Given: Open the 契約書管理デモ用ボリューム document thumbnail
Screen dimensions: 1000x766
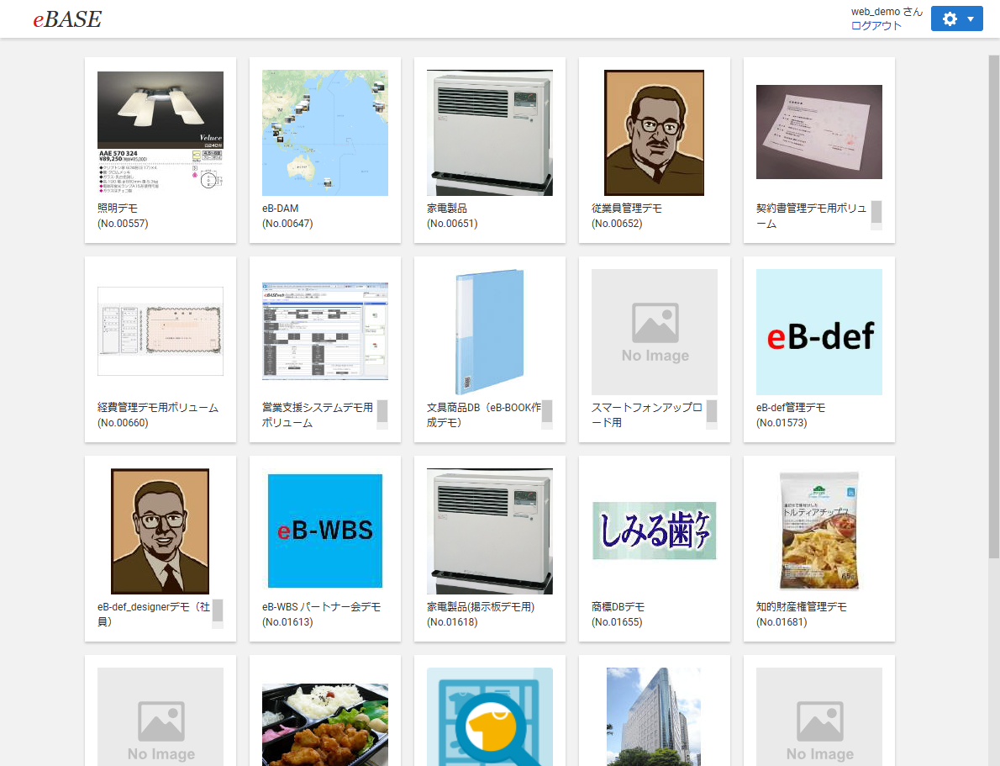Looking at the screenshot, I should coord(818,132).
